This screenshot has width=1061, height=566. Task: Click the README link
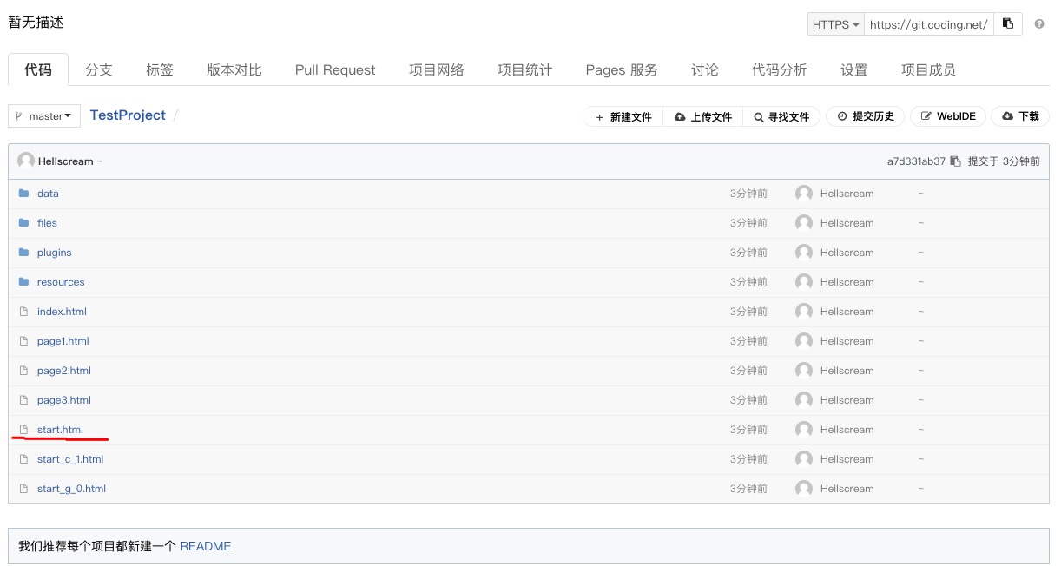tap(206, 546)
